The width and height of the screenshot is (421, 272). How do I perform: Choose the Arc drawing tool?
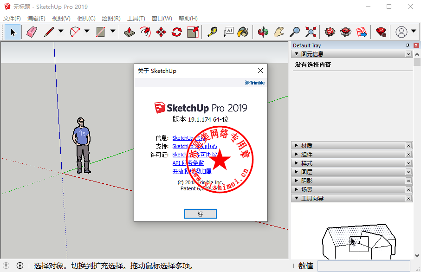point(75,32)
